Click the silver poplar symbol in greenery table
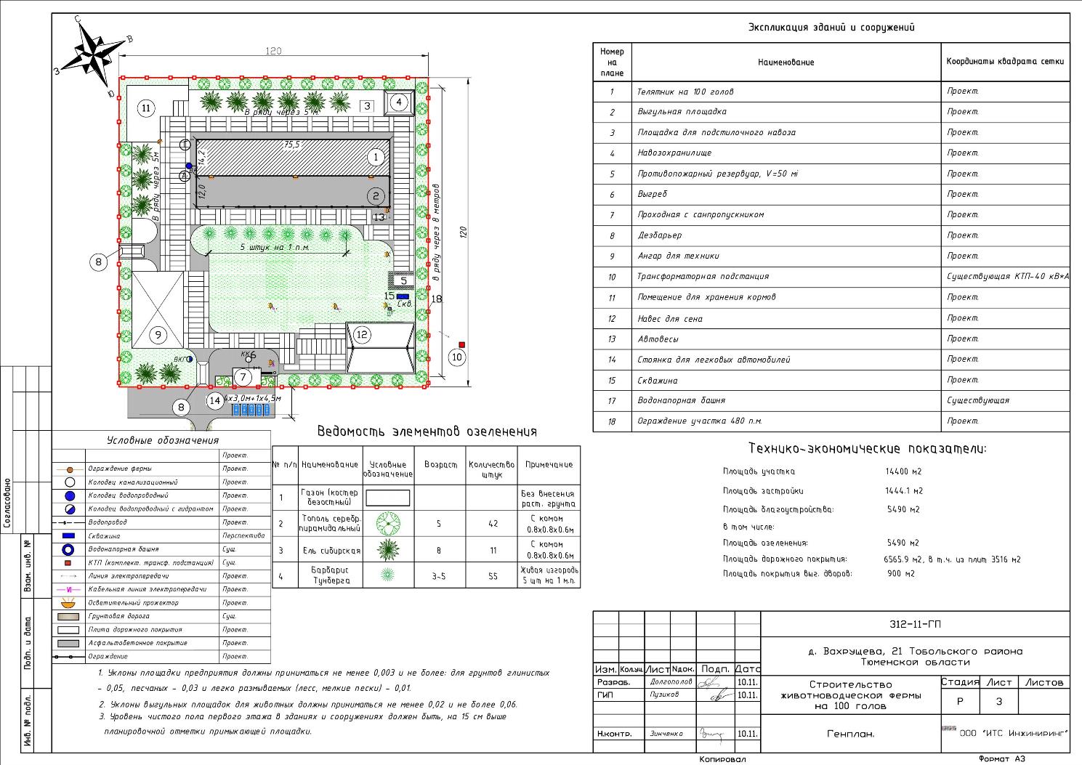Image resolution: width=1082 pixels, height=765 pixels. 388,523
